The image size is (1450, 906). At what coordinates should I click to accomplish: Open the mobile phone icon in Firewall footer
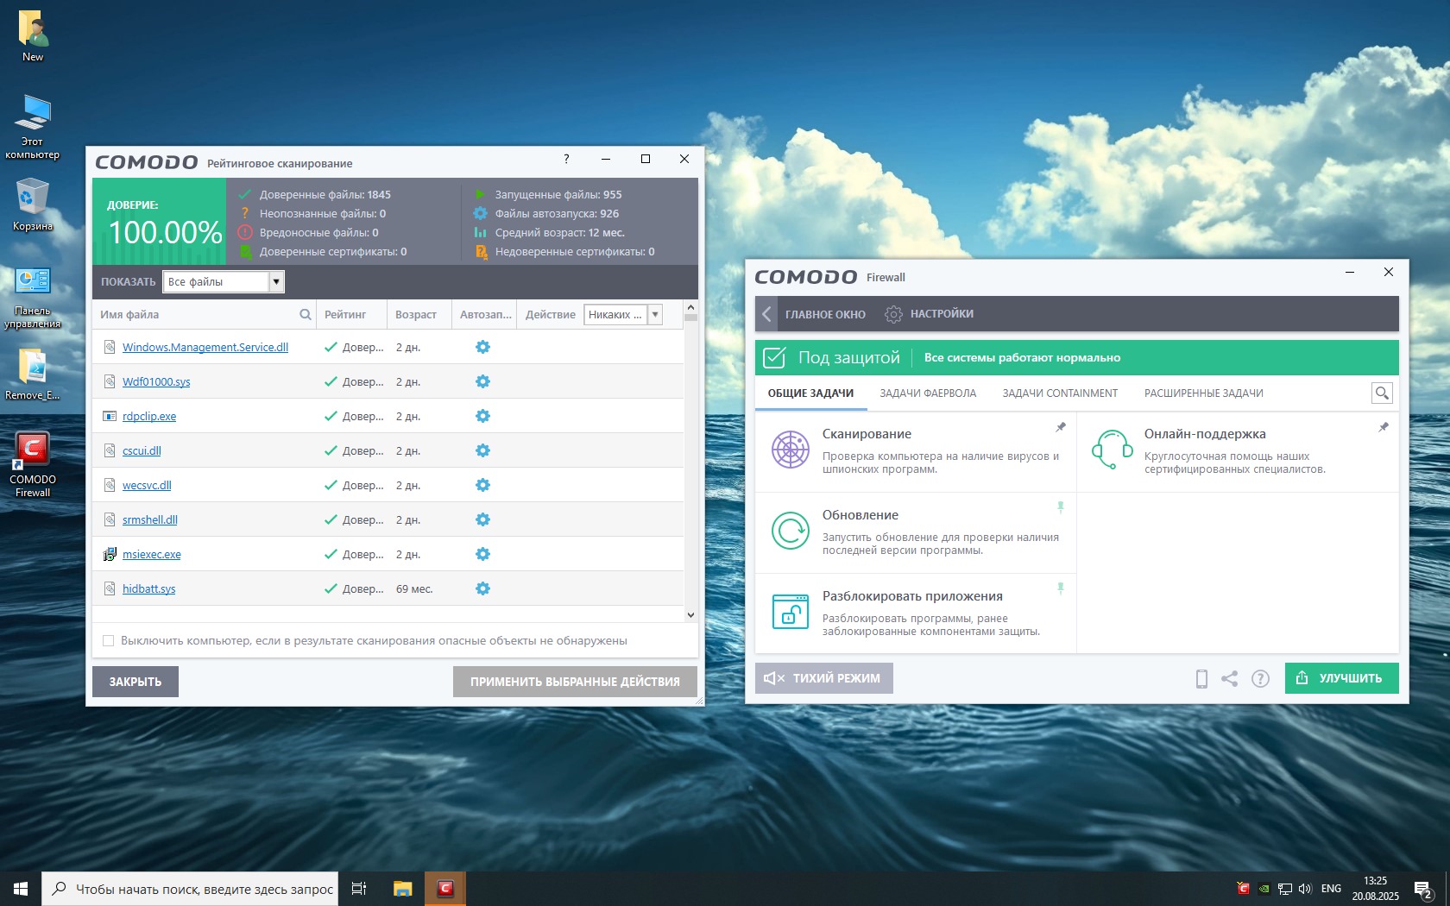click(x=1201, y=679)
